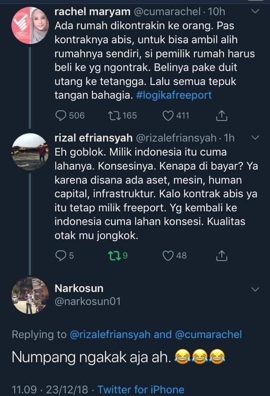Viewport: 270px width, 396px height.
Task: Open the dropdown arrow on rachel maryam's tweet
Action: (x=255, y=12)
